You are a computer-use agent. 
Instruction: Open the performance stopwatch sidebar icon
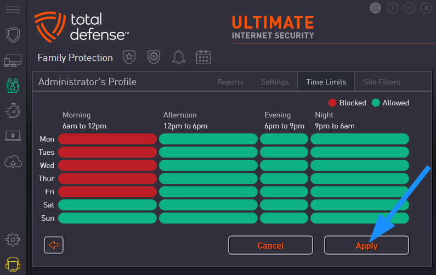pos(13,110)
